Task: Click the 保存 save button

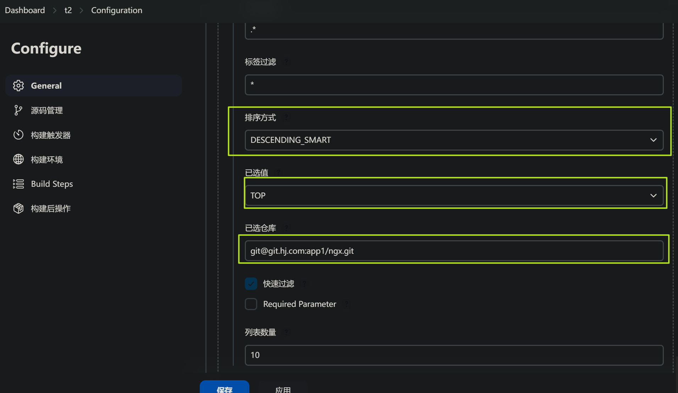Action: click(225, 387)
